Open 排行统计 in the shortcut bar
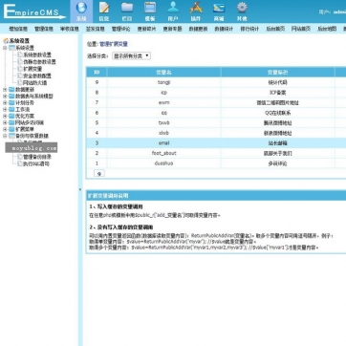 pyautogui.click(x=249, y=29)
